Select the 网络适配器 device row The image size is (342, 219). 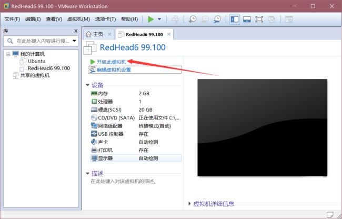[136, 126]
